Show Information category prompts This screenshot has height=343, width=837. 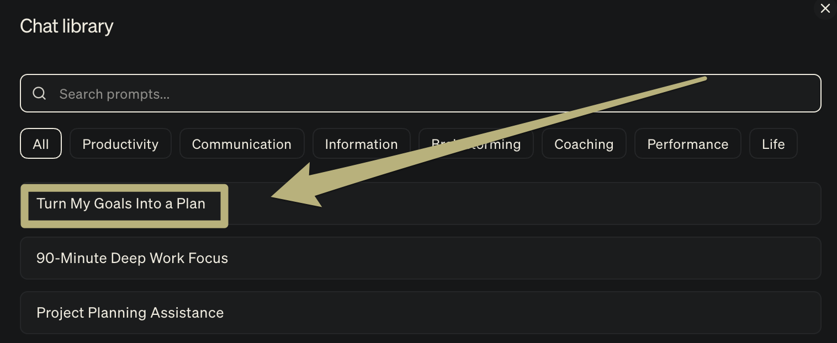pos(361,144)
